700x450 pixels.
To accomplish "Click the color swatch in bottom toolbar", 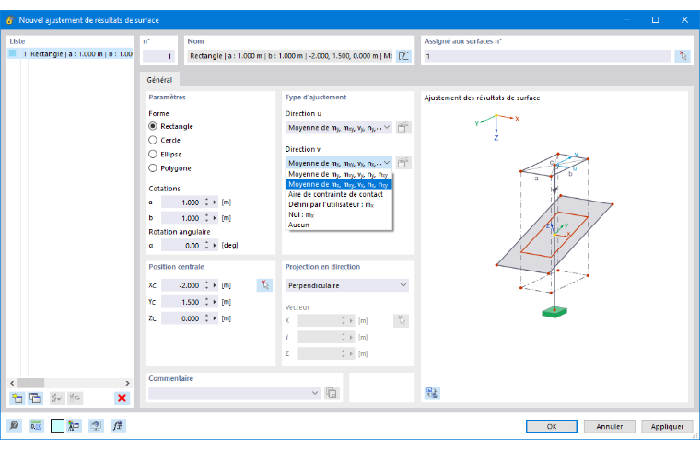I will click(57, 425).
